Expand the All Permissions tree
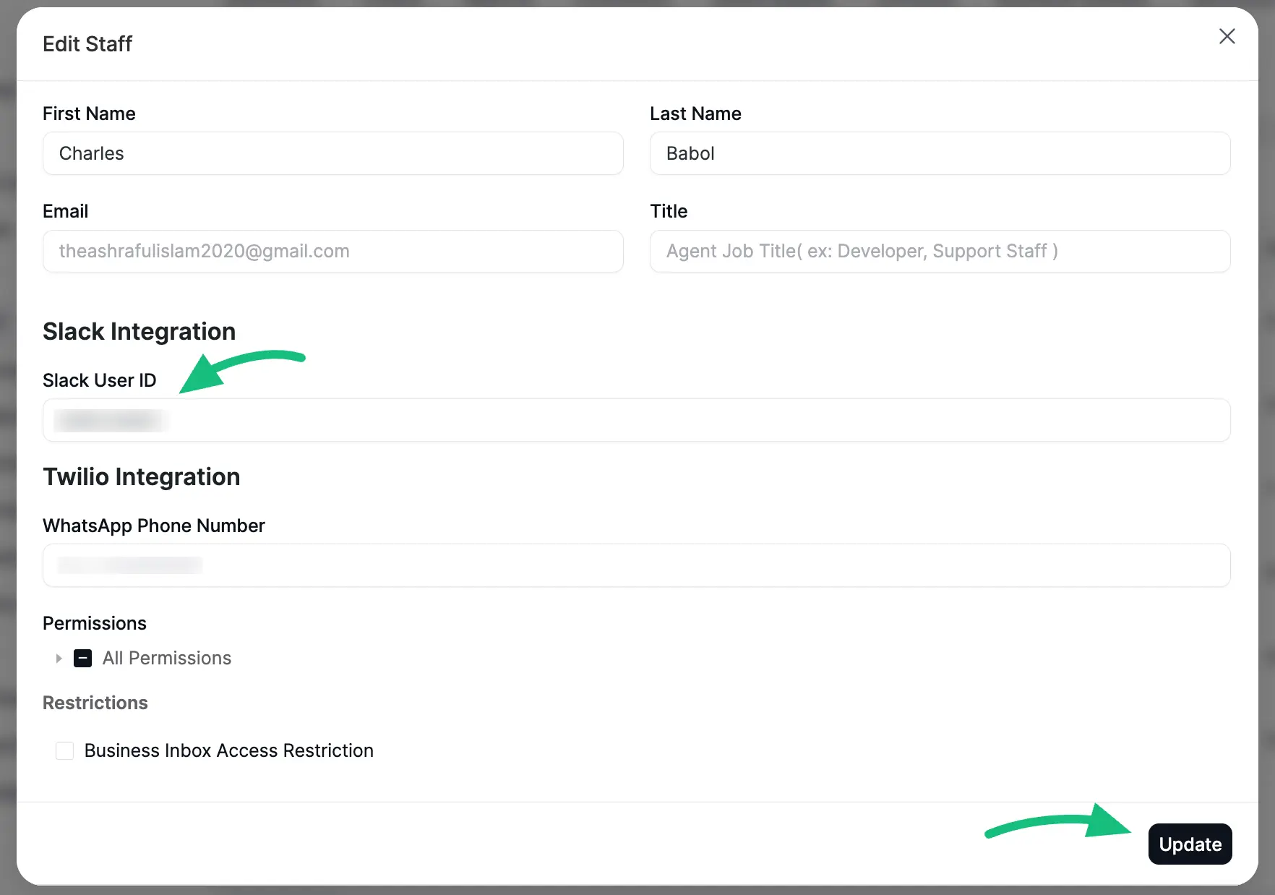The height and width of the screenshot is (895, 1275). pyautogui.click(x=59, y=658)
